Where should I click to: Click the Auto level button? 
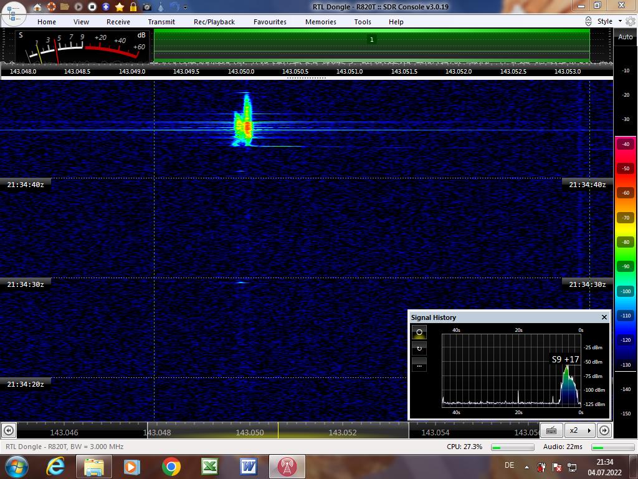coord(626,37)
